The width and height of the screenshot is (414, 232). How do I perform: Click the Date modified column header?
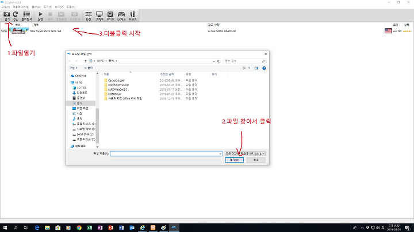click(x=171, y=74)
